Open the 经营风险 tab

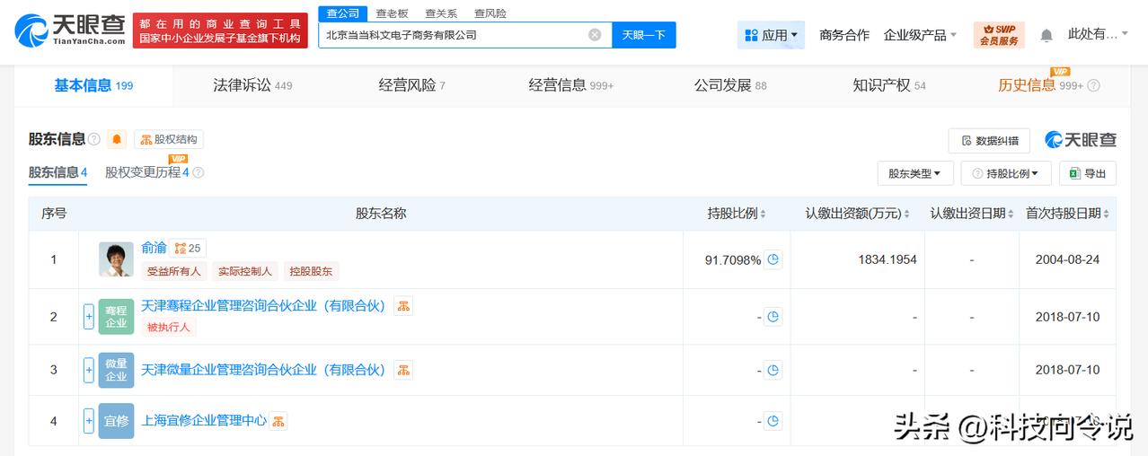[412, 85]
